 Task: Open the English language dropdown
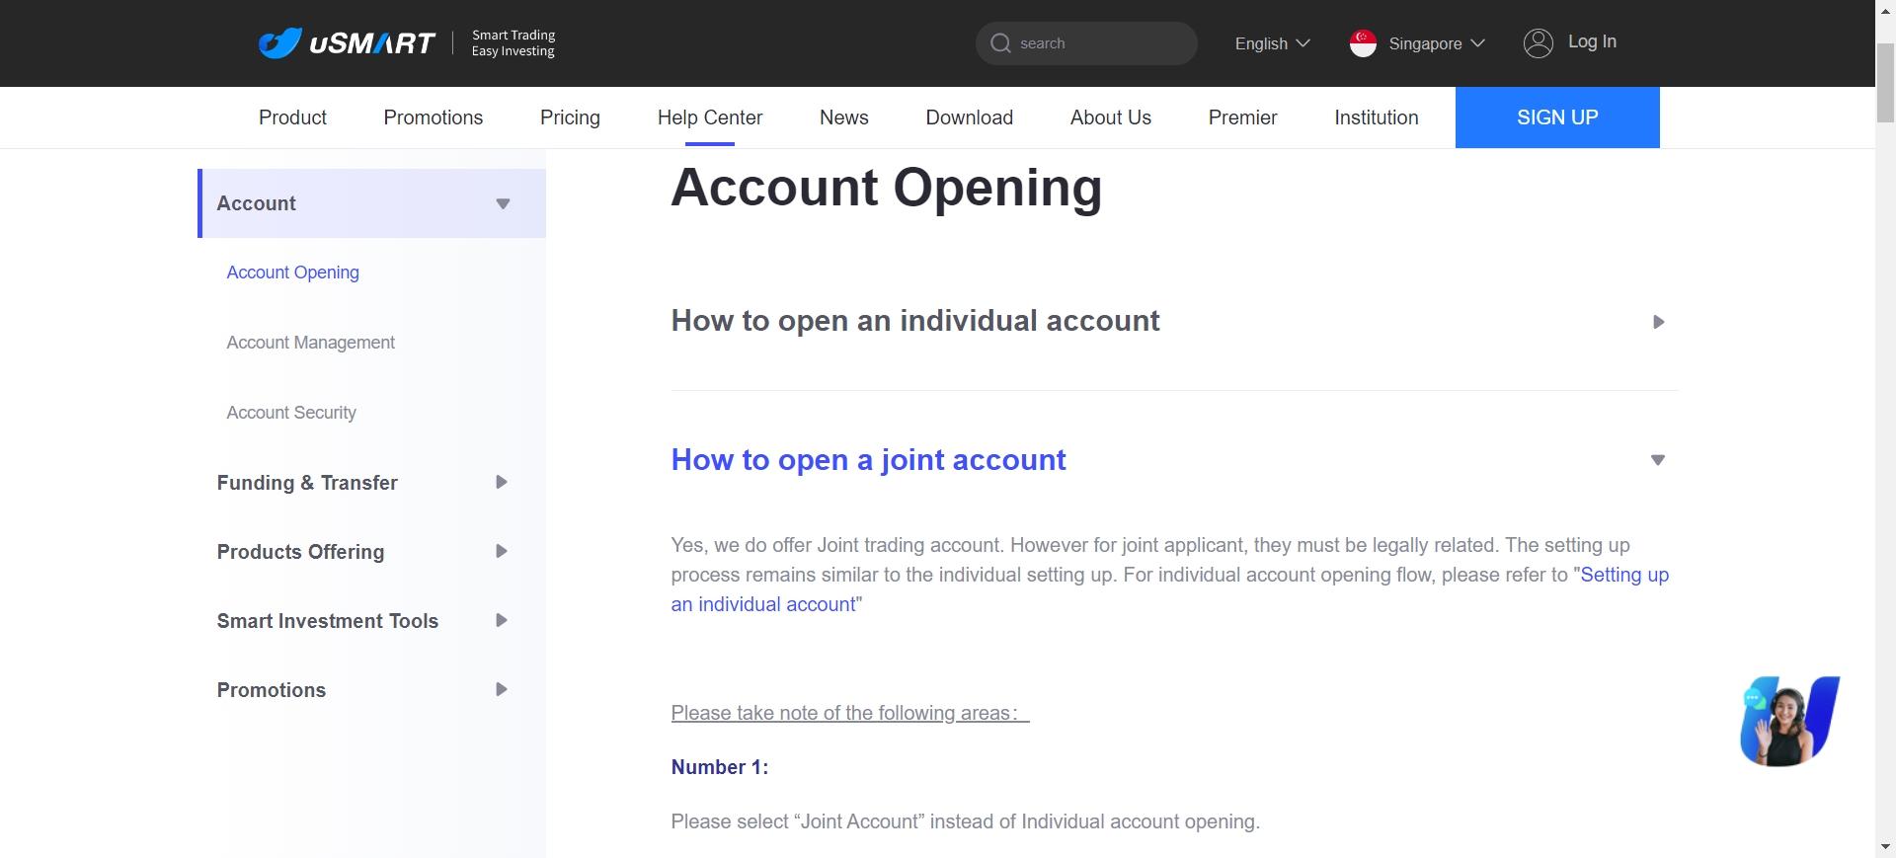1272,43
